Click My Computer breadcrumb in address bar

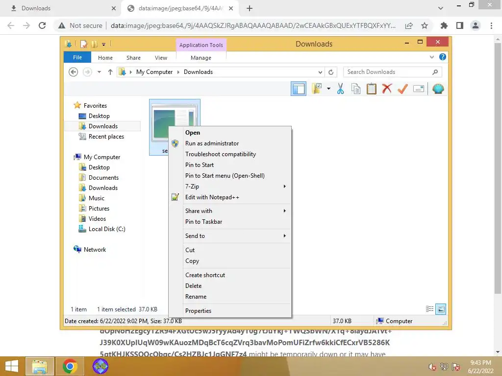(154, 72)
